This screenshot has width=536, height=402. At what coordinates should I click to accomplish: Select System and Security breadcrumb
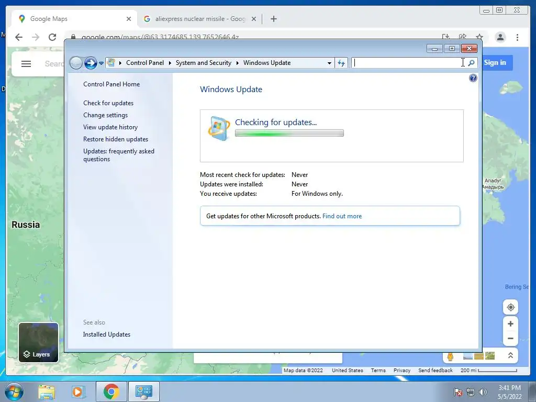point(204,63)
